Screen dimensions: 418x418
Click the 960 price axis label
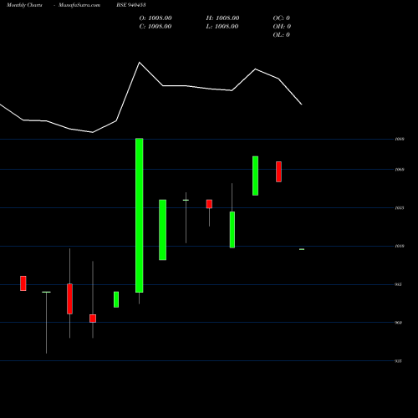coord(398,323)
